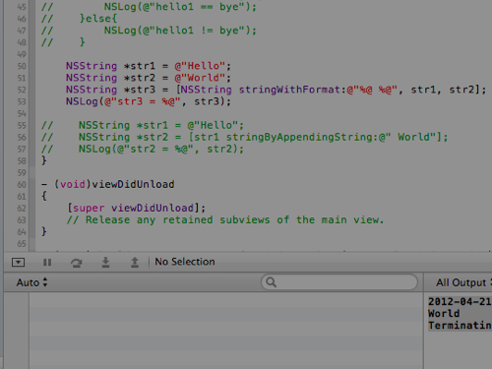Focus the variables search field
This screenshot has width=492, height=369.
[339, 282]
